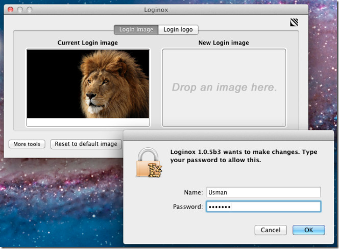Click the New Login image heading
The image size is (339, 249).
[x=224, y=43]
